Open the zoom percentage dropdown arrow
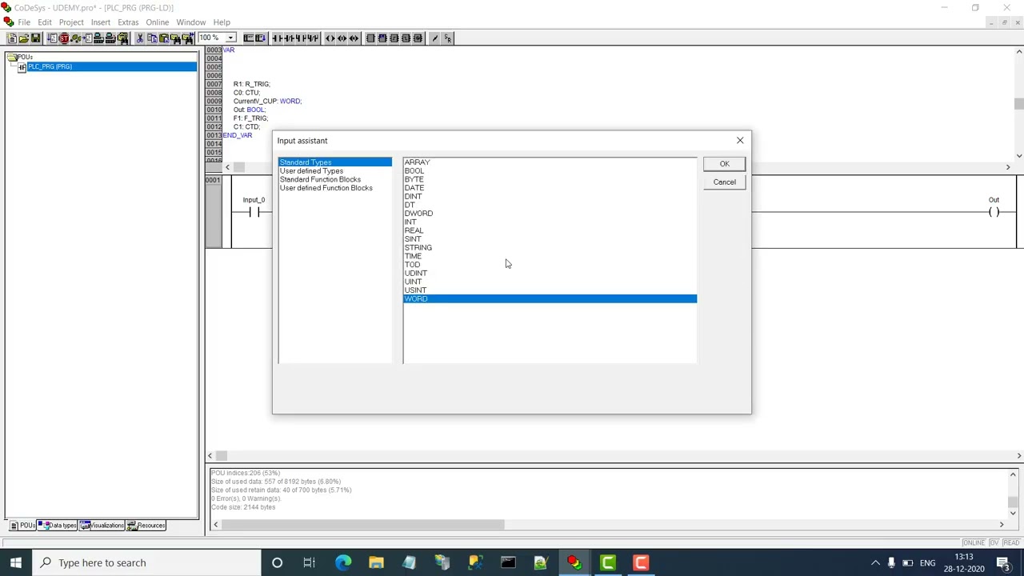 (230, 38)
